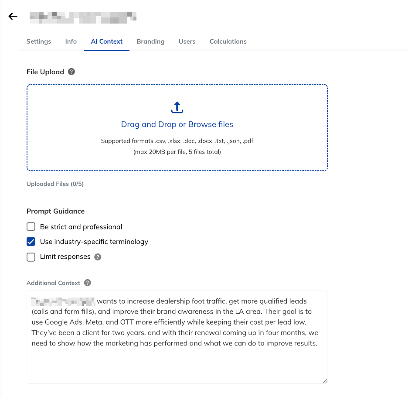Click Drag and Drop or Browse files
Image resolution: width=408 pixels, height=397 pixels.
[177, 124]
